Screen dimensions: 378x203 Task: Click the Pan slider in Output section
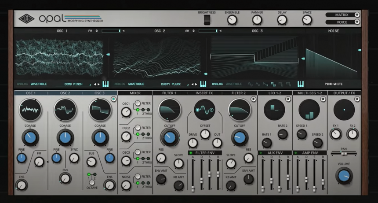(344, 153)
